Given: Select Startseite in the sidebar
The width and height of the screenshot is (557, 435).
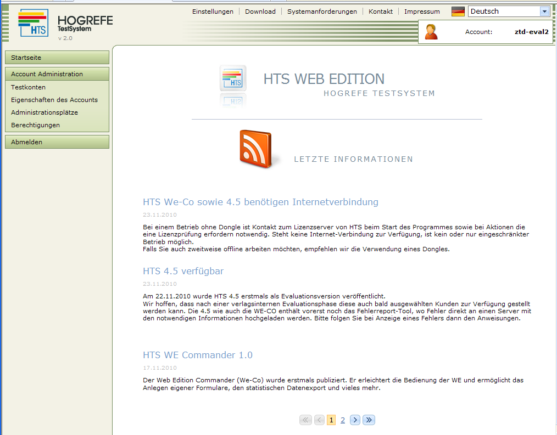Looking at the screenshot, I should point(57,58).
